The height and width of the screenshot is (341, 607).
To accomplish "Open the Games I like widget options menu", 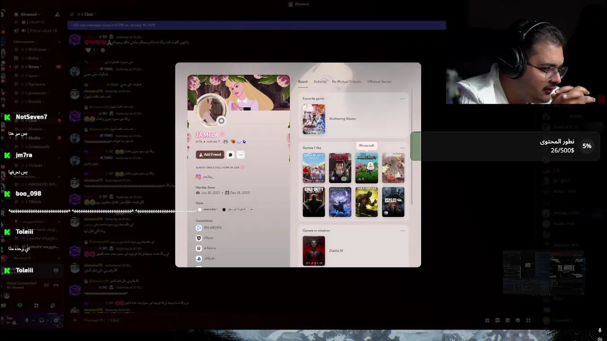I will pos(402,148).
